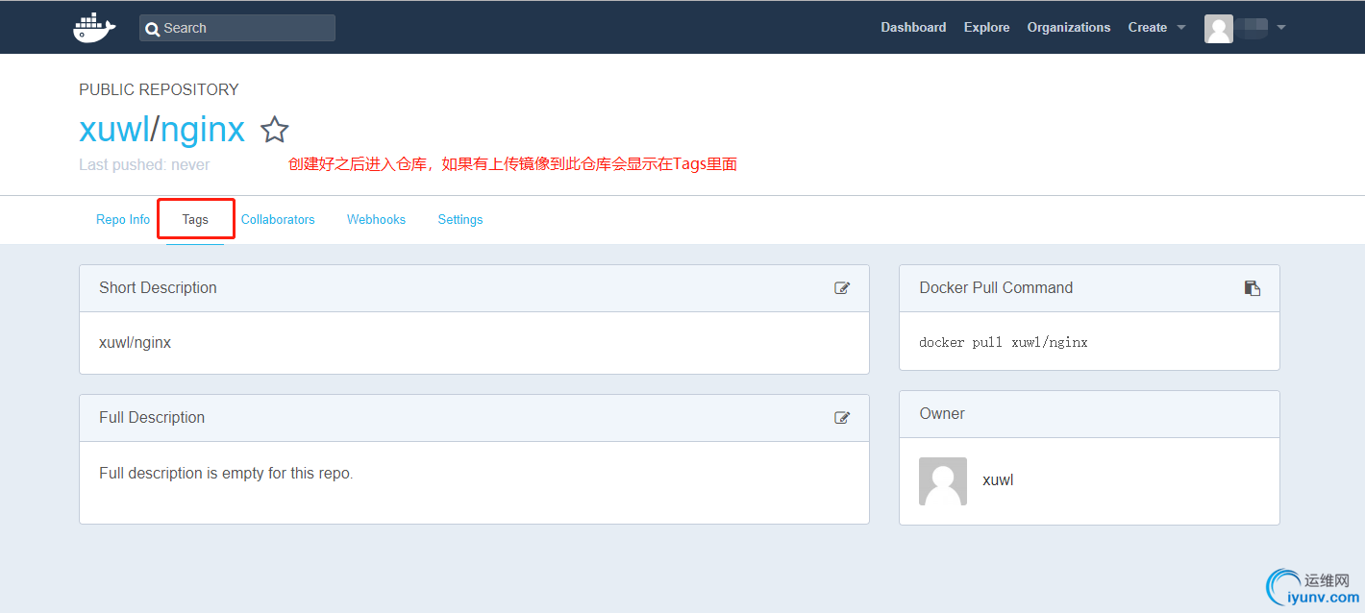Edit the Full Description with pencil icon

[842, 417]
